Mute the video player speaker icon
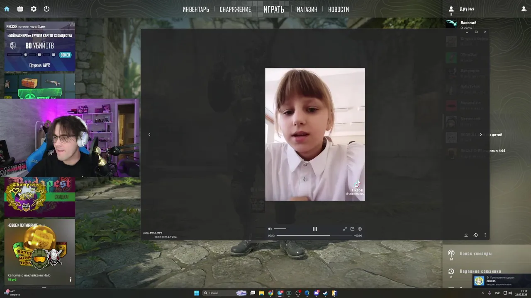Image resolution: width=531 pixels, height=298 pixels. click(270, 229)
